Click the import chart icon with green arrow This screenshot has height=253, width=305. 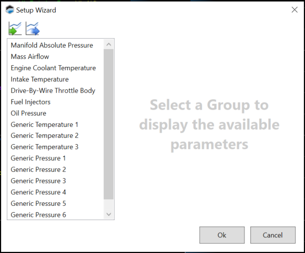(15, 28)
